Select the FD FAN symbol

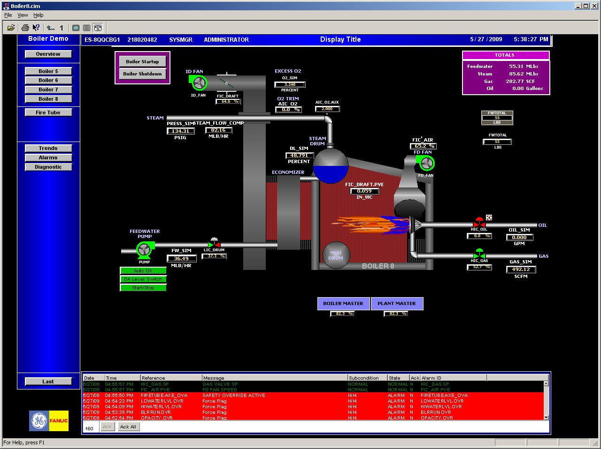(426, 164)
